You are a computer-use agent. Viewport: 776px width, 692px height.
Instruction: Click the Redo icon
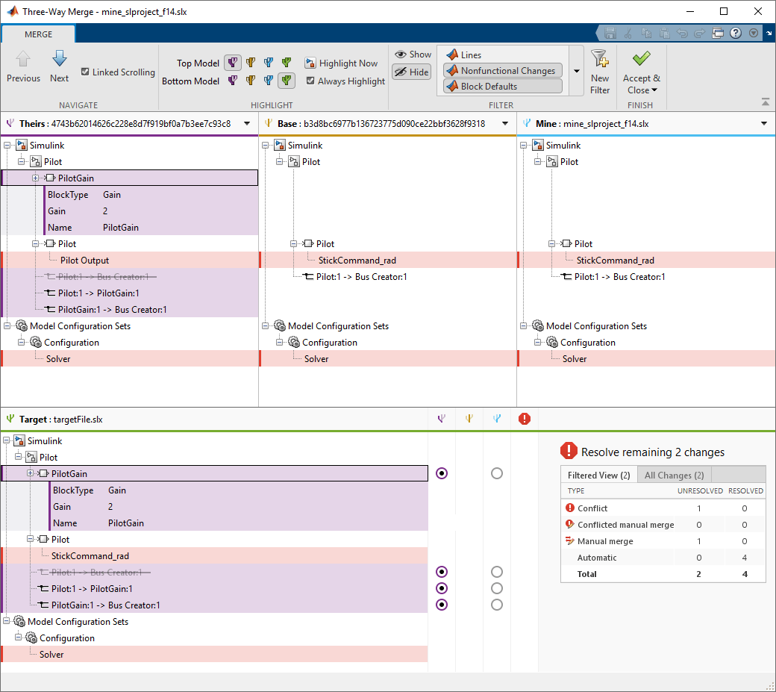[x=700, y=33]
